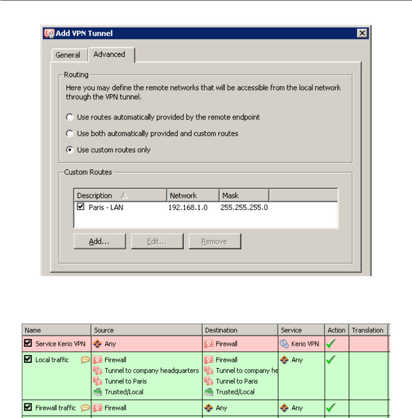Click Firewall icon in Local traffic destination
412x418 pixels.
tap(209, 360)
